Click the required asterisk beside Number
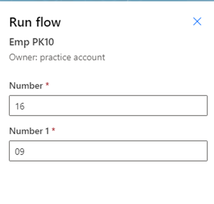This screenshot has width=214, height=204. pyautogui.click(x=47, y=84)
